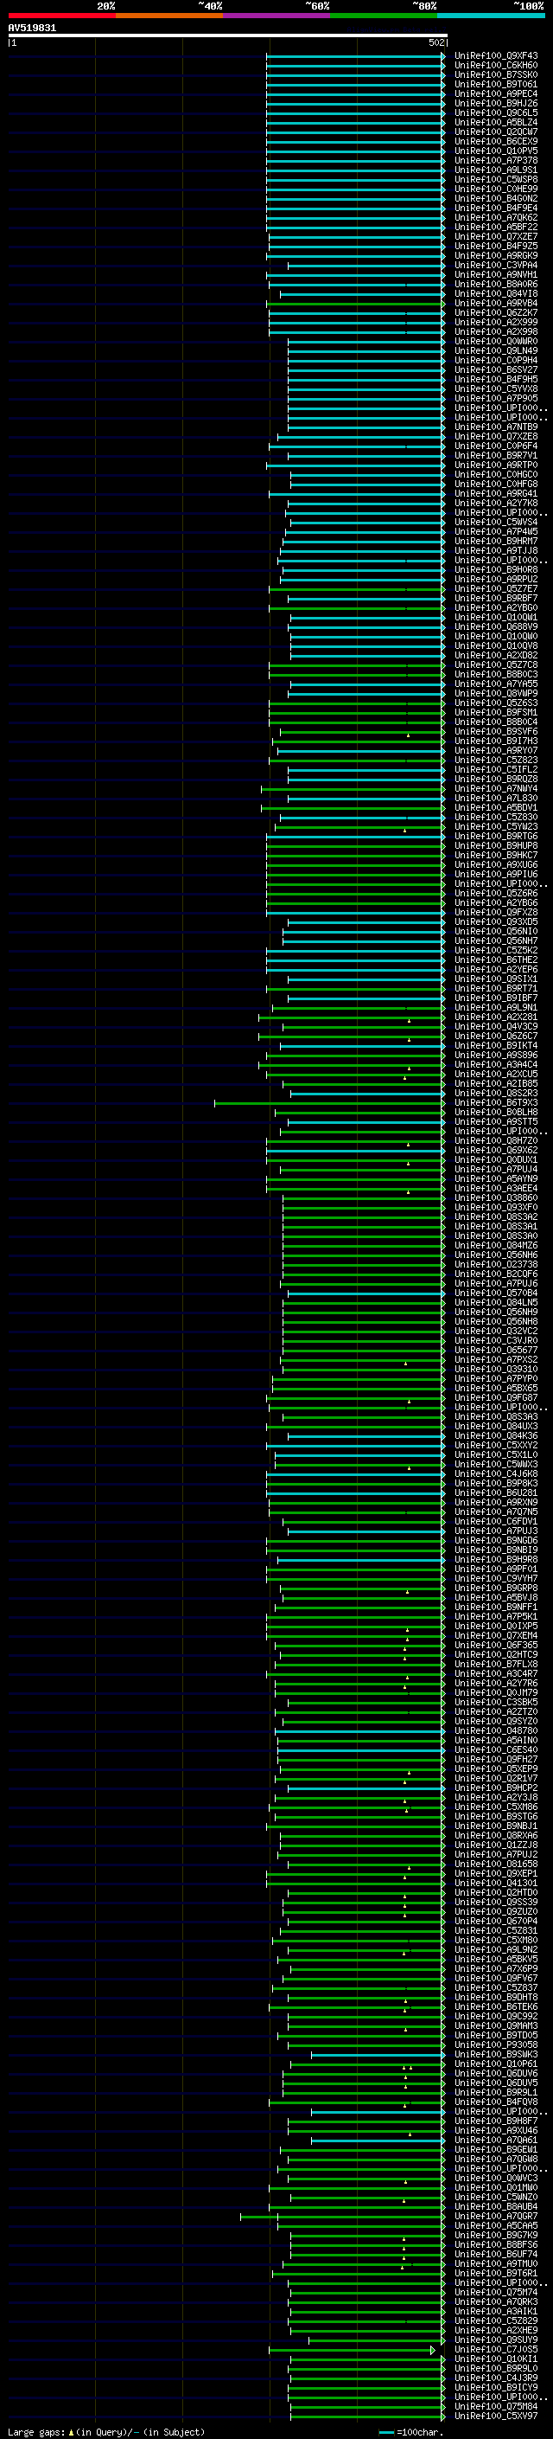Screen dimensions: 553x2439
Task: Select hit label UniRef100_O23738
Action: tap(496, 1264)
